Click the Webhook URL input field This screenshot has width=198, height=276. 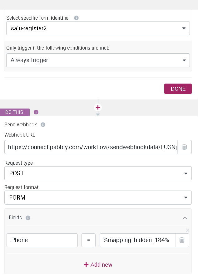tap(91, 147)
